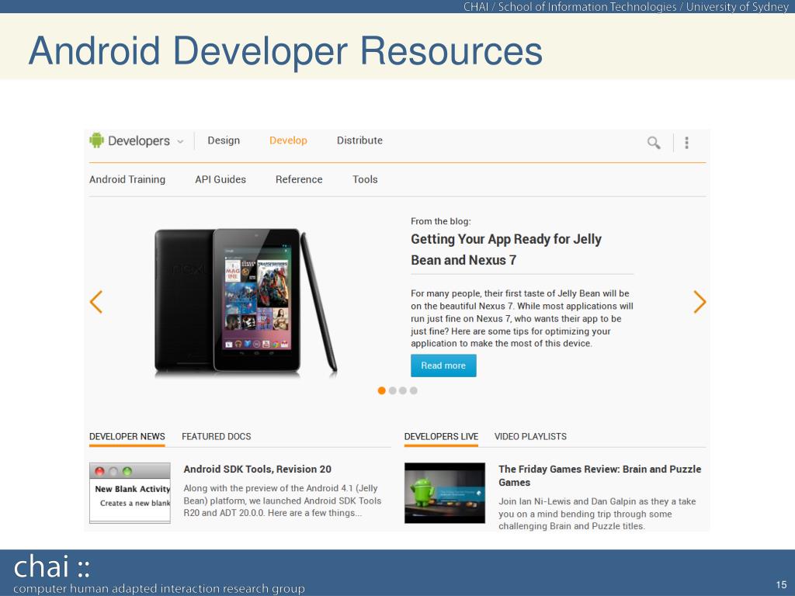Select the first orange carousel dot

[382, 390]
